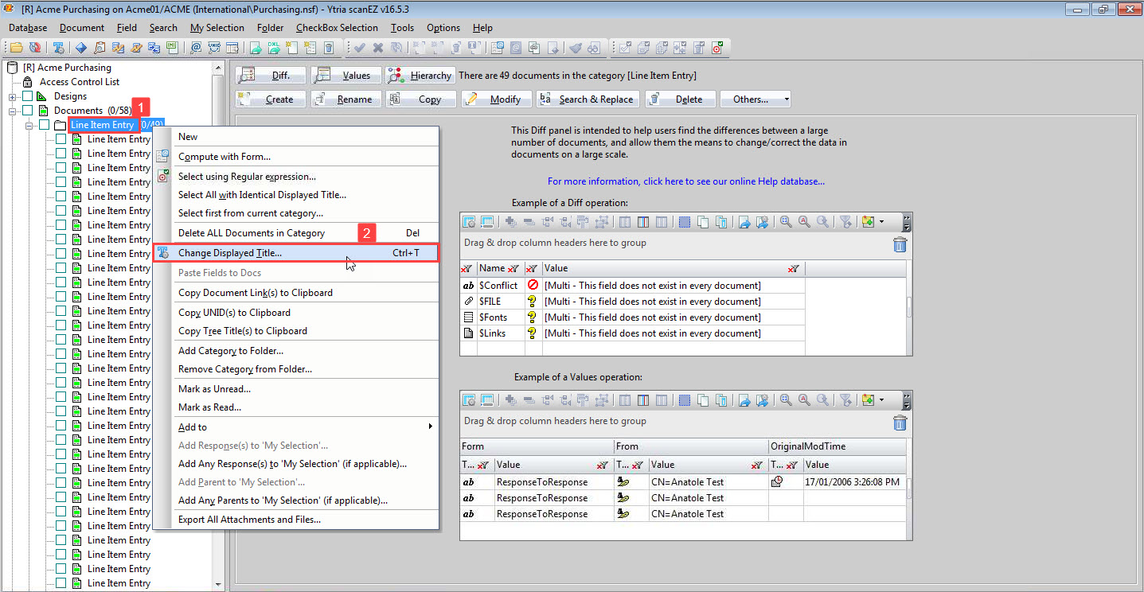Image resolution: width=1144 pixels, height=592 pixels.
Task: Tick the Documents (0/58) checkbox
Action: (x=27, y=111)
